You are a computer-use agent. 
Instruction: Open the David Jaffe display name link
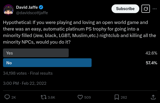tap(27, 7)
